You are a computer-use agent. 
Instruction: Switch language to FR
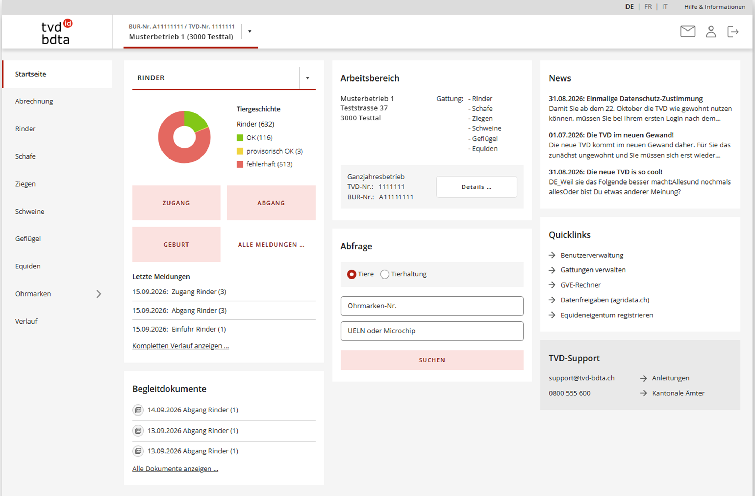(648, 7)
